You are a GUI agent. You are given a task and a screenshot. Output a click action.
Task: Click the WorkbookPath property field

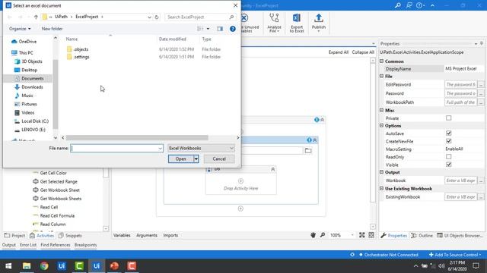[x=460, y=102]
